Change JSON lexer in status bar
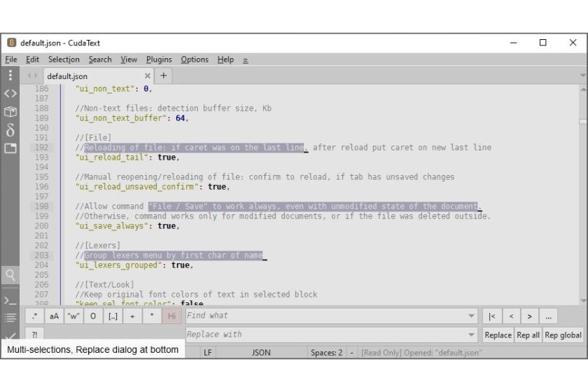This screenshot has height=392, width=588. tap(261, 353)
